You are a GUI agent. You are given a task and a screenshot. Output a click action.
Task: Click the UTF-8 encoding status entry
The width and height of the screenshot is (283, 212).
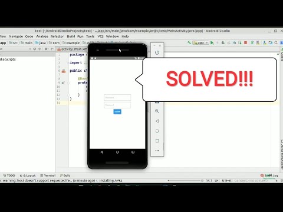tap(227, 181)
